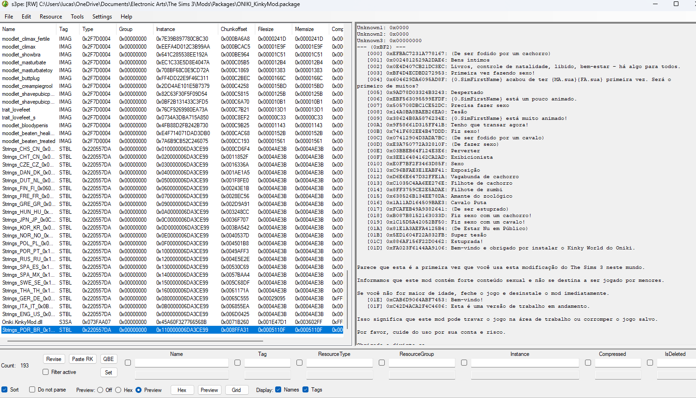Select the trait_lovefeet_s resource row
696x398 pixels.
[172, 118]
